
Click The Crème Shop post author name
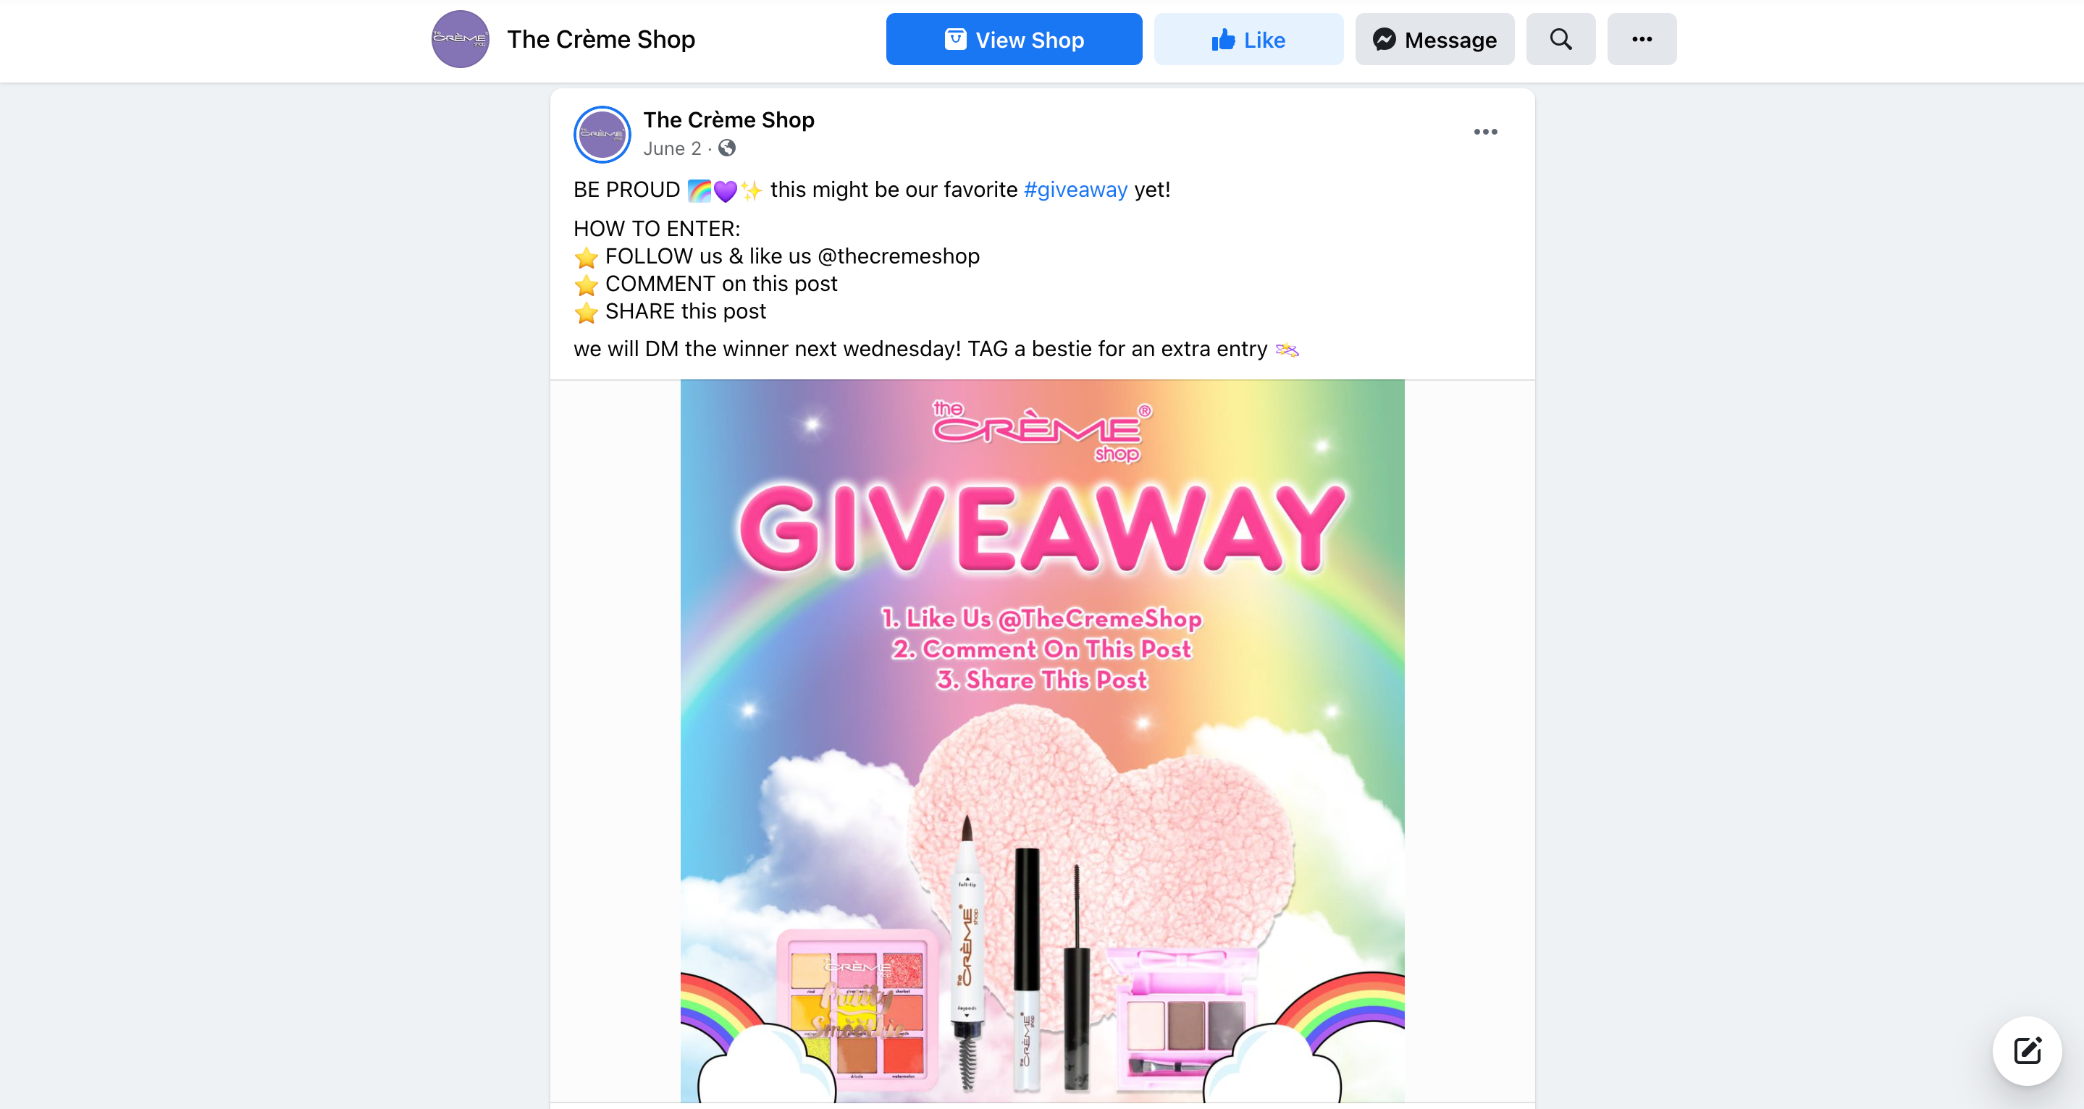point(728,119)
